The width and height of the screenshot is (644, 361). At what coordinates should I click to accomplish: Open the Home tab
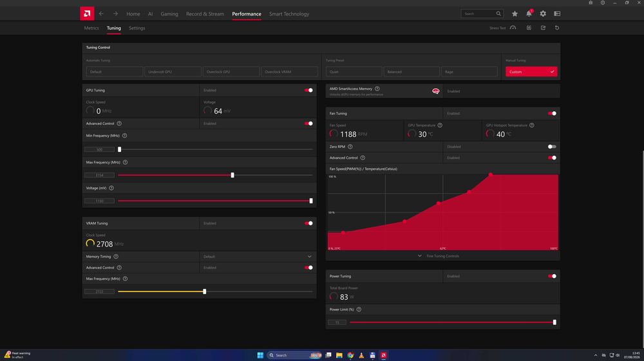click(x=133, y=14)
